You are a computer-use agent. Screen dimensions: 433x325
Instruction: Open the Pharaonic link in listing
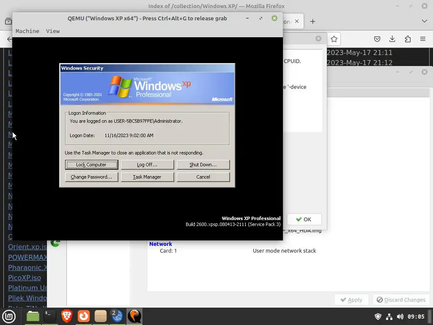coord(27,267)
